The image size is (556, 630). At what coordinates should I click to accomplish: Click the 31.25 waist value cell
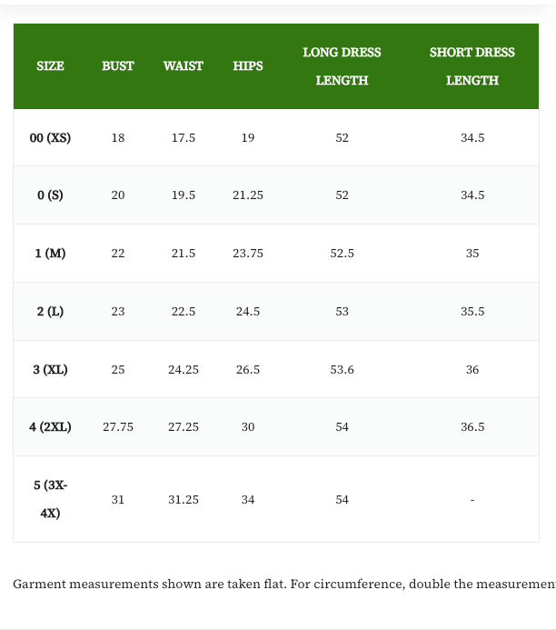tap(183, 500)
